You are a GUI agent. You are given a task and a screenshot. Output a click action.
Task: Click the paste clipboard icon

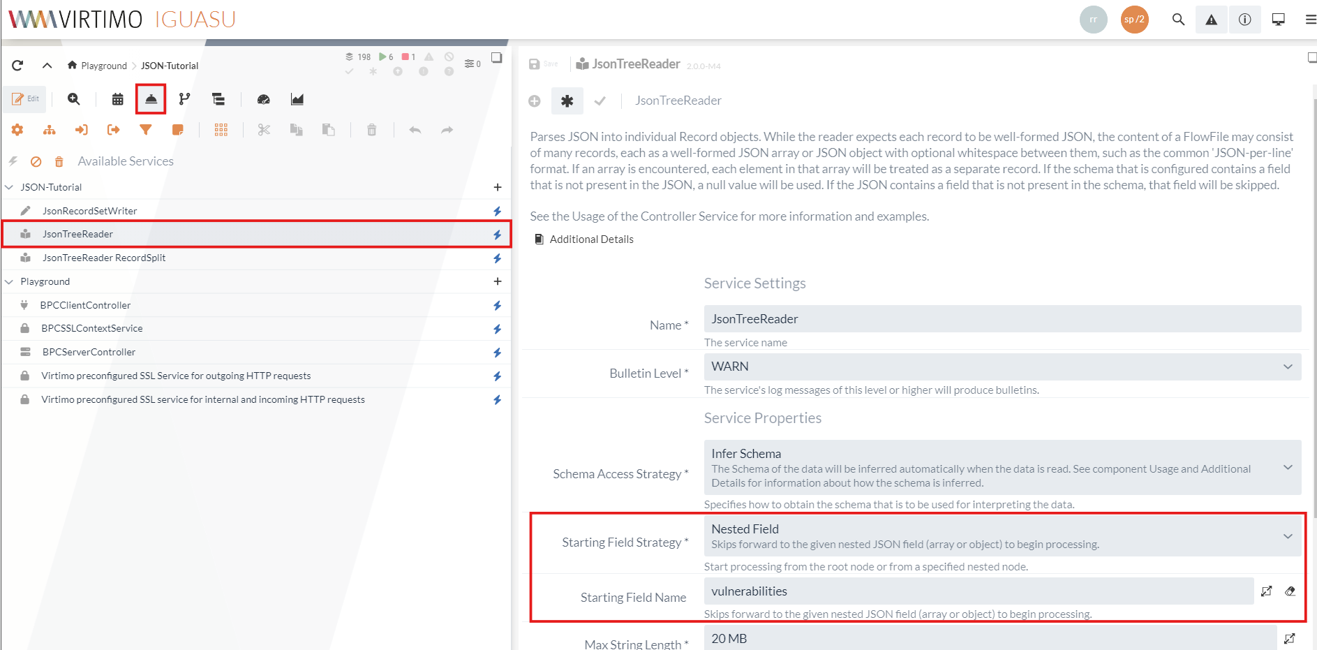coord(329,130)
